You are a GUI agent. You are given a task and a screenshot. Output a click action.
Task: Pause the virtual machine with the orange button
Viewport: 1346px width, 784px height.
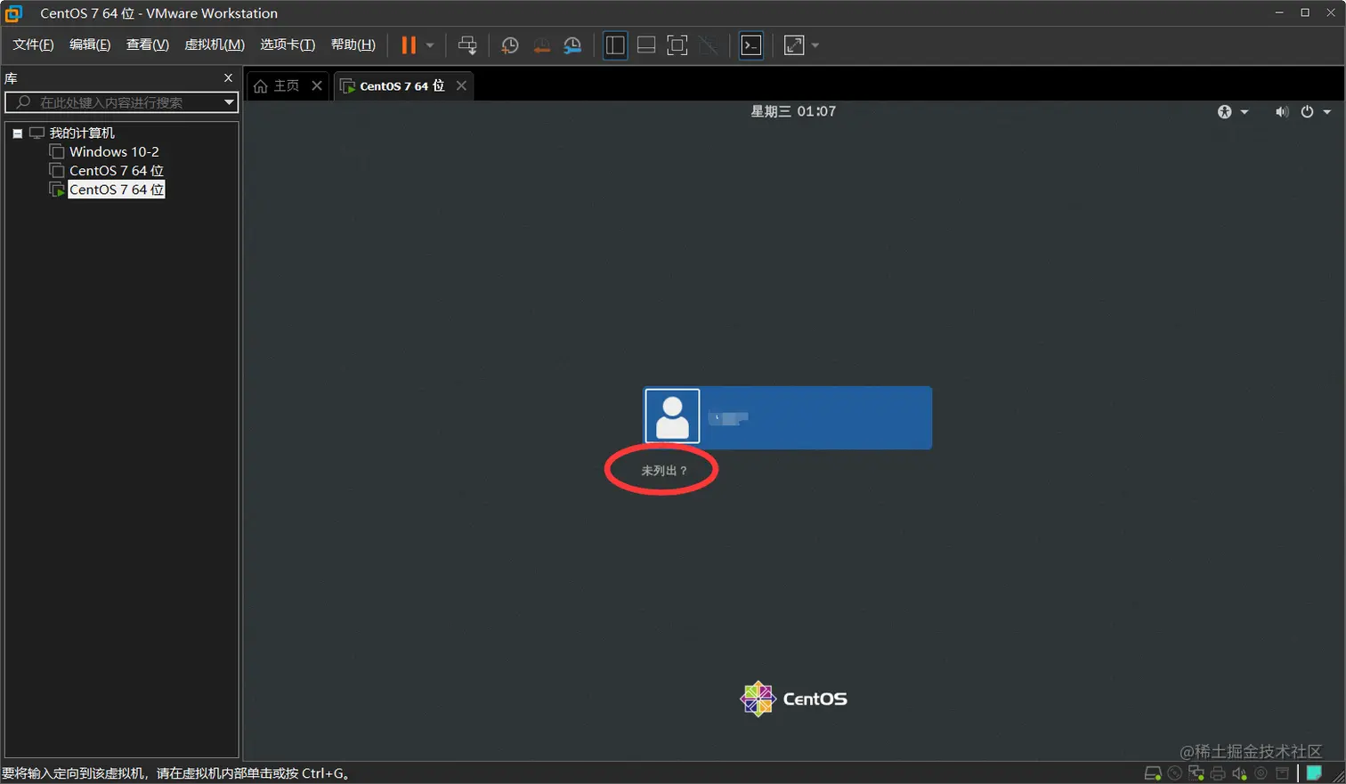tap(409, 45)
